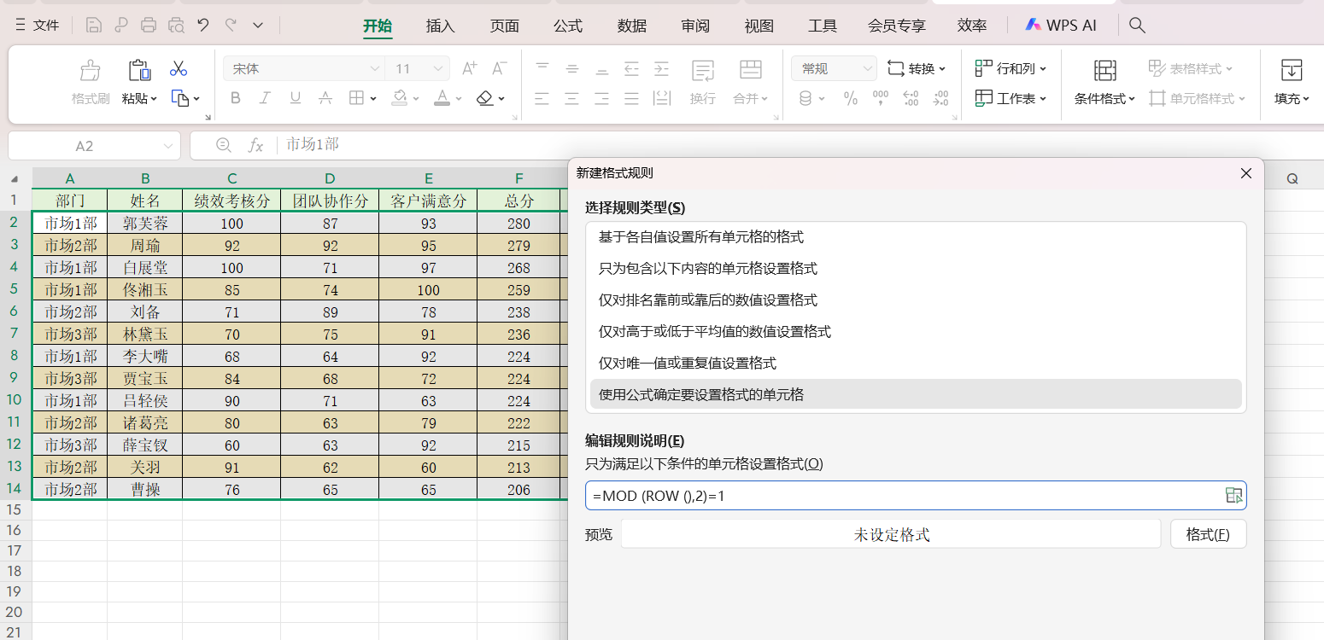Click the Paste clipboard icon

pyautogui.click(x=138, y=71)
